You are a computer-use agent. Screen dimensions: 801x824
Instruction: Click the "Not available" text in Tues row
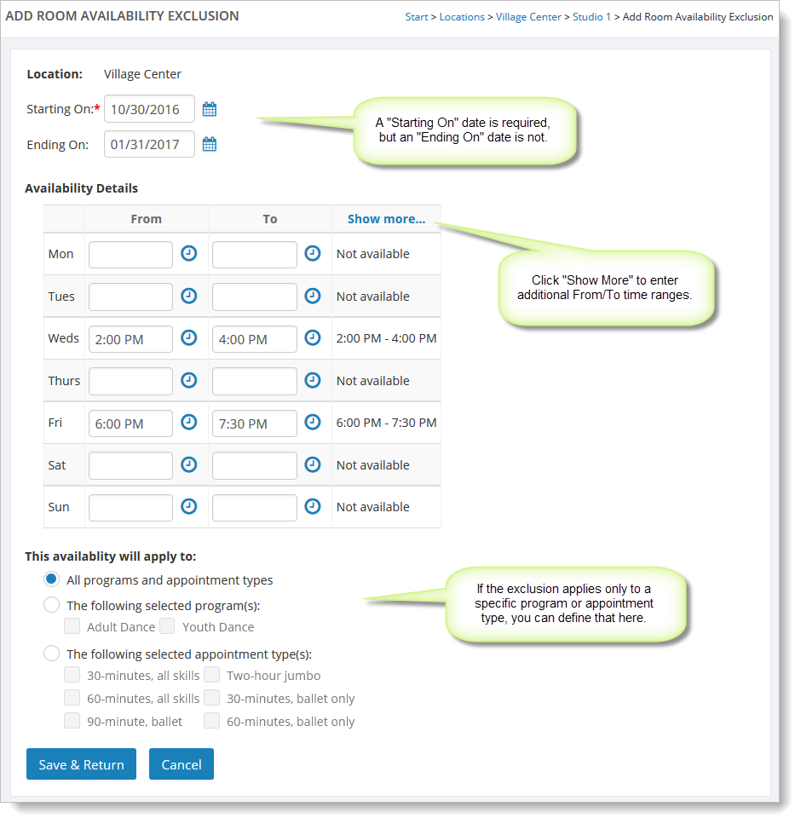(372, 297)
